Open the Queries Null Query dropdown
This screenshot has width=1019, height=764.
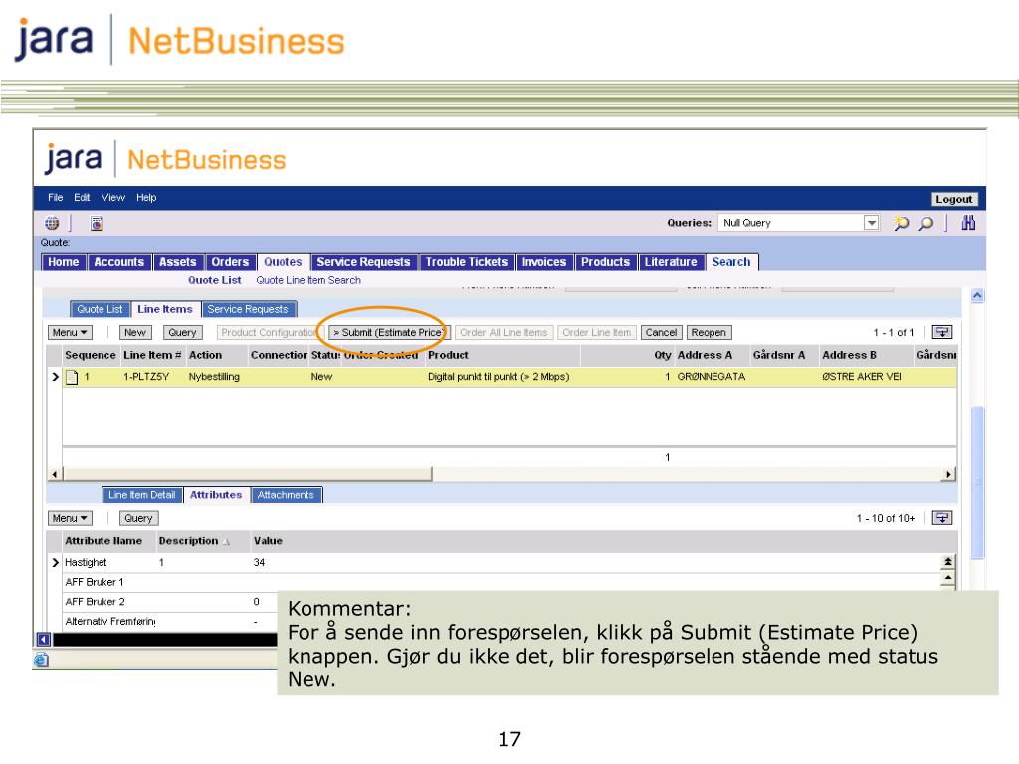tap(872, 223)
